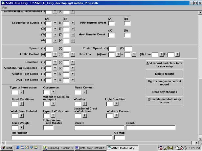Switch to data_entry_instructions taskbar window
The width and height of the screenshot is (202, 151).
pyautogui.click(x=90, y=148)
